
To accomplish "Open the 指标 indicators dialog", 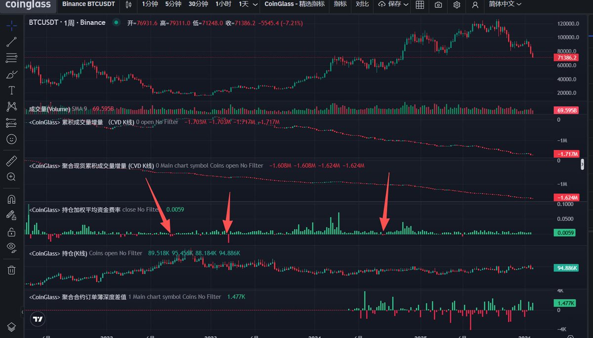I will pyautogui.click(x=340, y=4).
